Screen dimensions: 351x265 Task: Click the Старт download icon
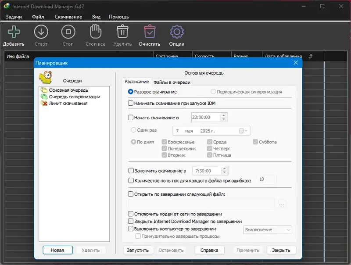[41, 32]
